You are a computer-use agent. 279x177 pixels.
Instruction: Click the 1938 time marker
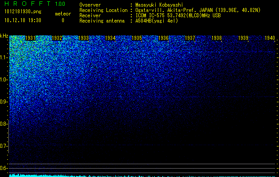point(217,38)
